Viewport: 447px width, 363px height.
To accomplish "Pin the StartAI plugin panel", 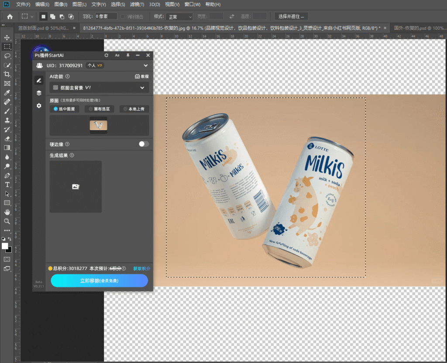I will [128, 55].
